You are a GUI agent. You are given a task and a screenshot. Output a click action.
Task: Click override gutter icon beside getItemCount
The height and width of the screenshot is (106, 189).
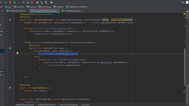10,88
